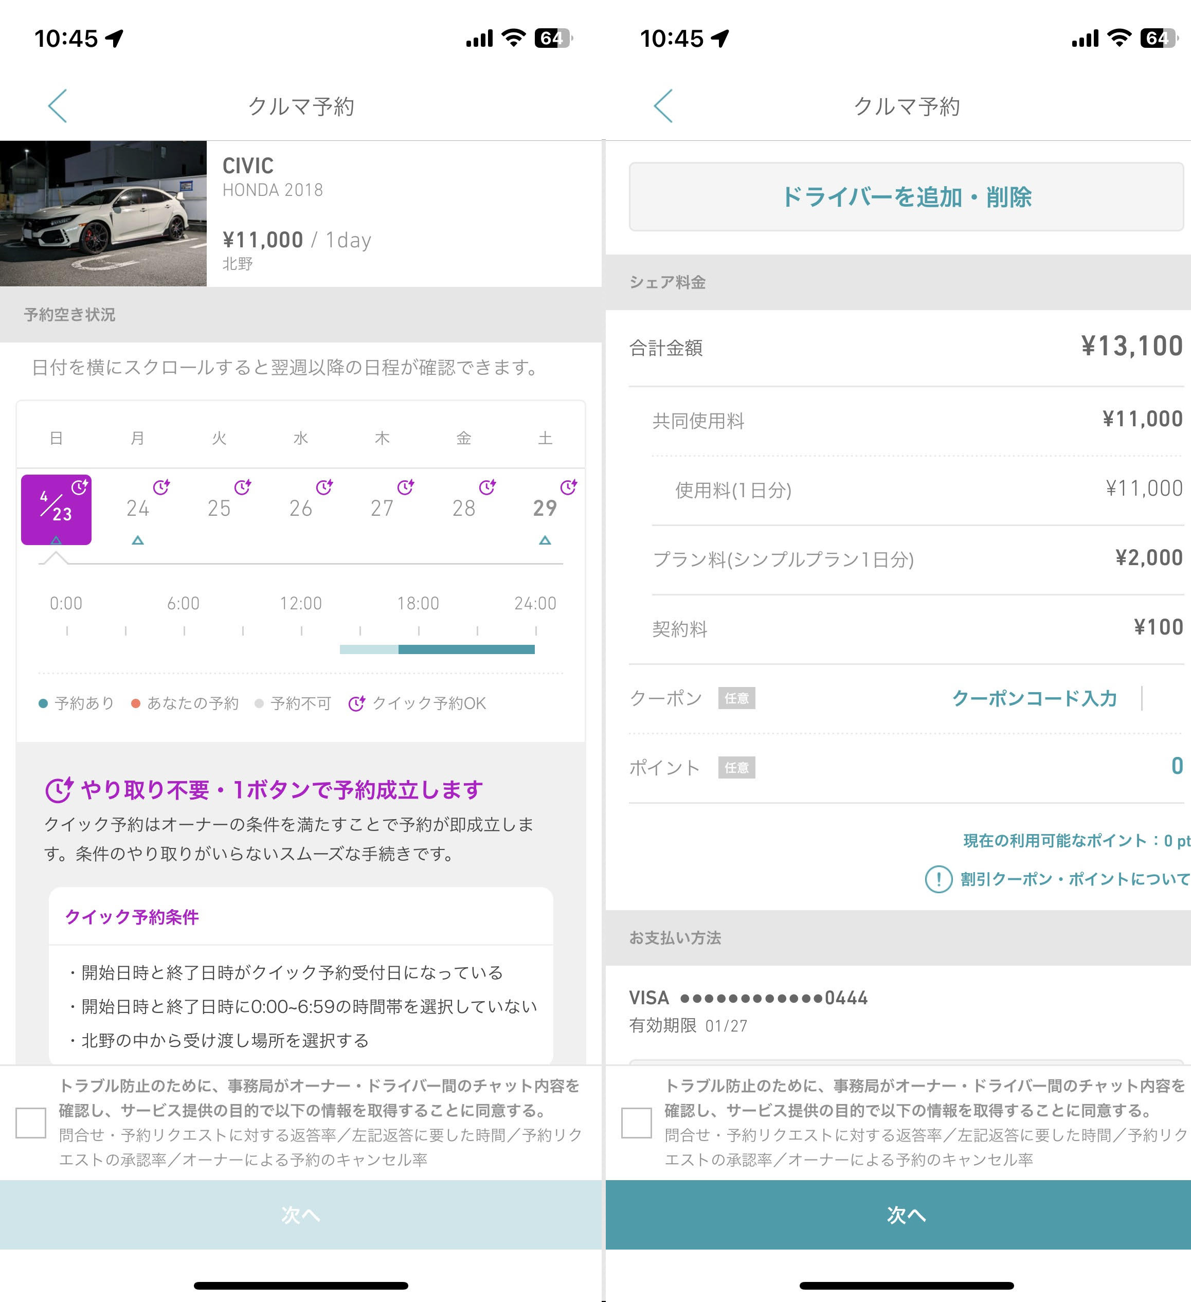Select date 26 in the calendar
Screen dimensions: 1191x1302
tap(301, 508)
